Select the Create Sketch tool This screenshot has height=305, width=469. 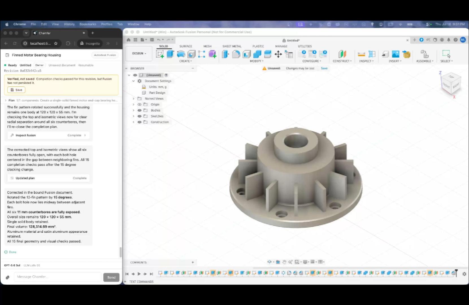[x=160, y=54]
